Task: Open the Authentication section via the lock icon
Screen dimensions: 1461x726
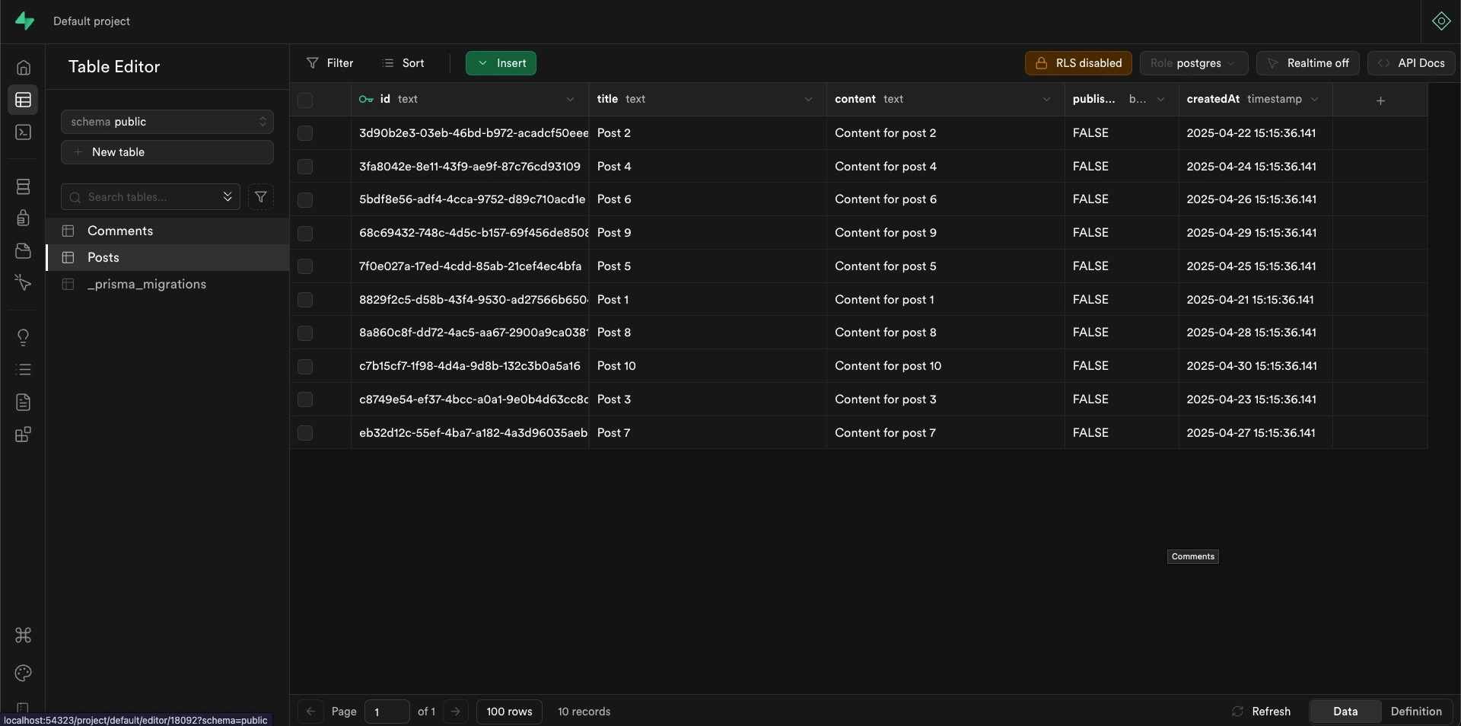Action: pyautogui.click(x=24, y=218)
